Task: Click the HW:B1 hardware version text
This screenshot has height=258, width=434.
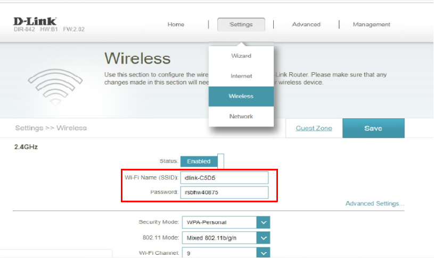Action: point(48,29)
